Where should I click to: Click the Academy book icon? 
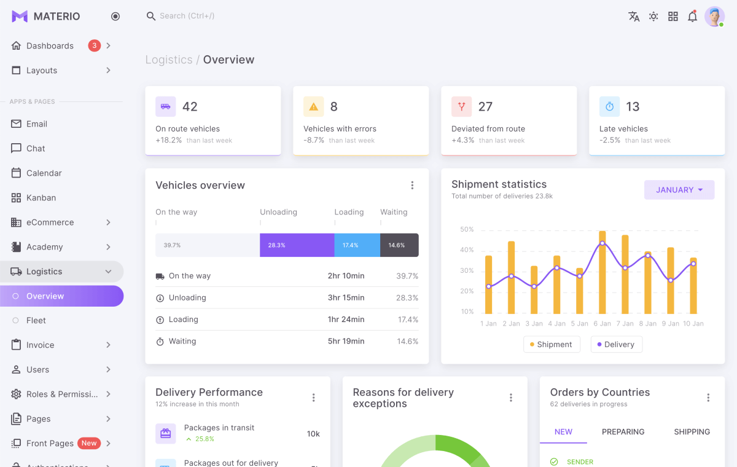(16, 246)
